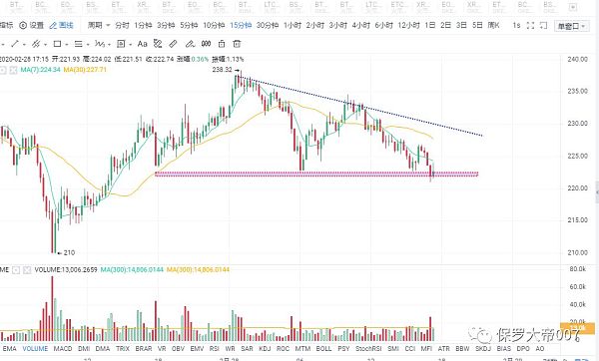The image size is (599, 361).
Task: Pick the ruler measurement tool
Action: (173, 44)
